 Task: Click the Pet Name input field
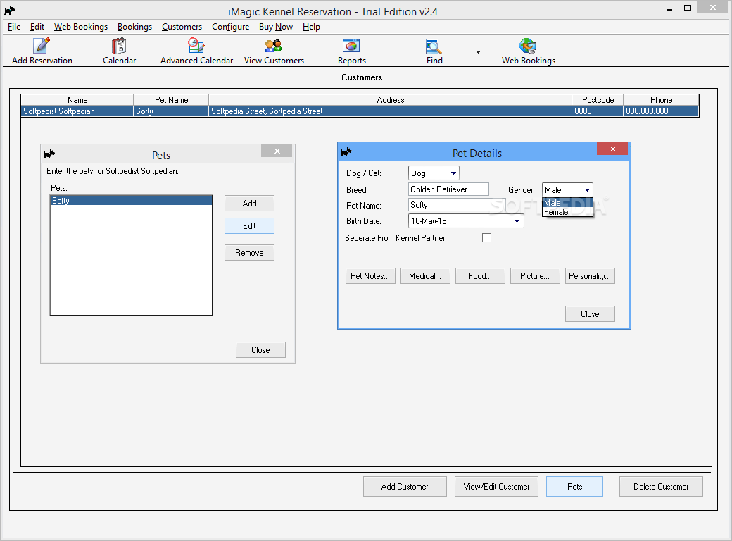pos(457,204)
